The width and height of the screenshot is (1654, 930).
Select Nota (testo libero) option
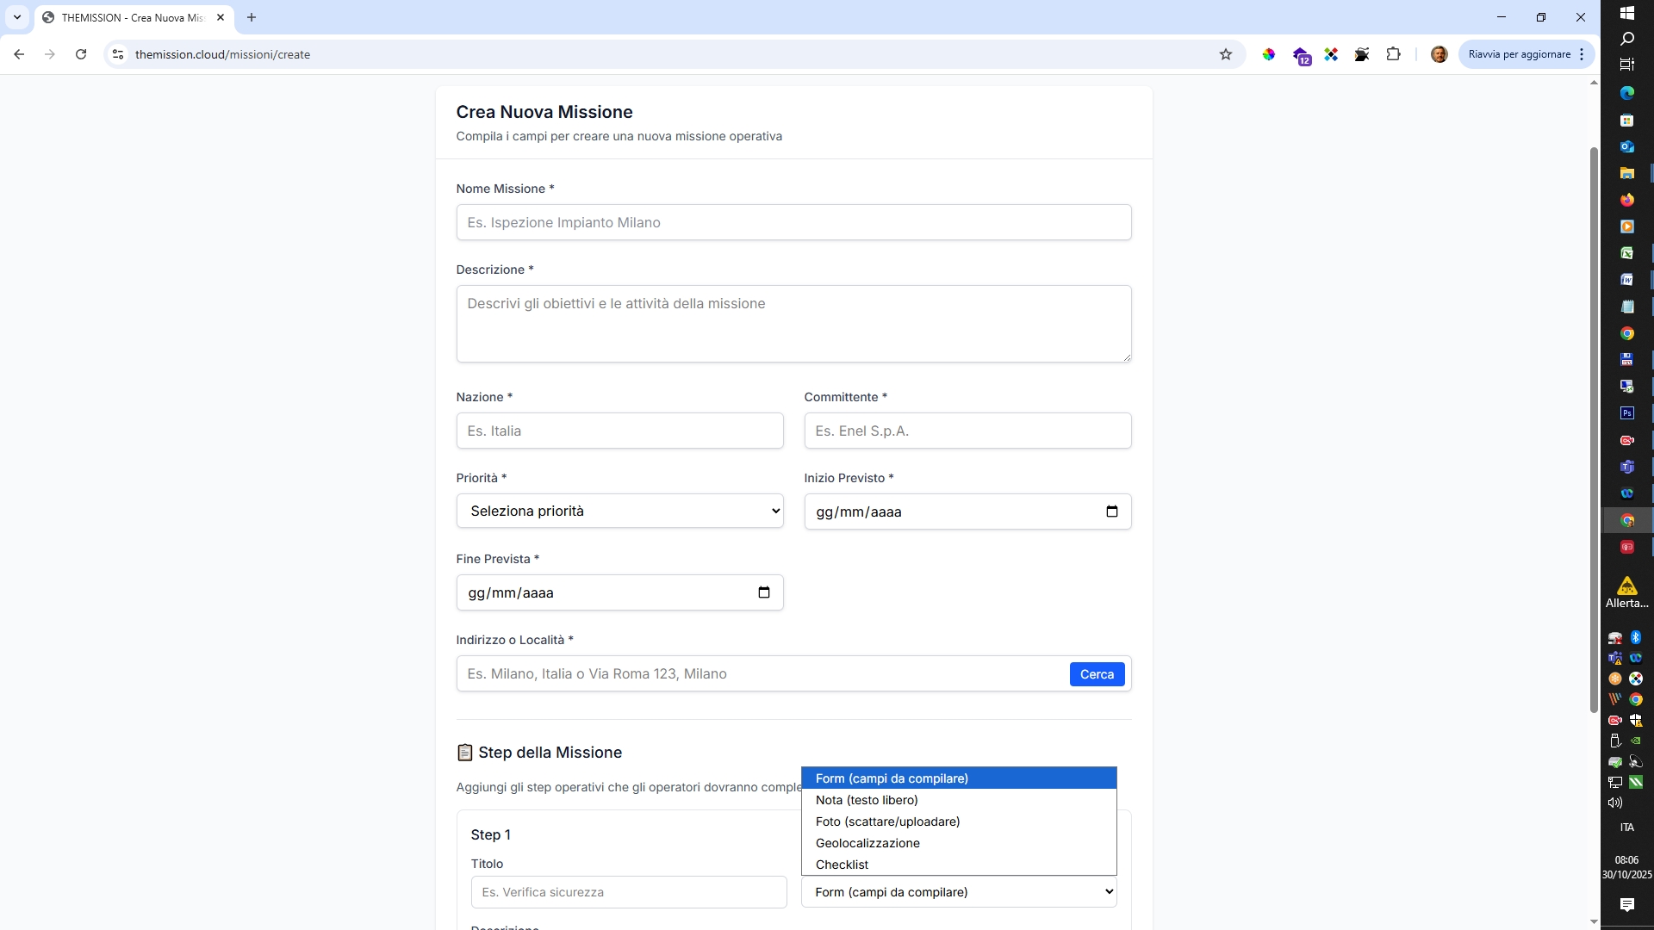click(867, 800)
